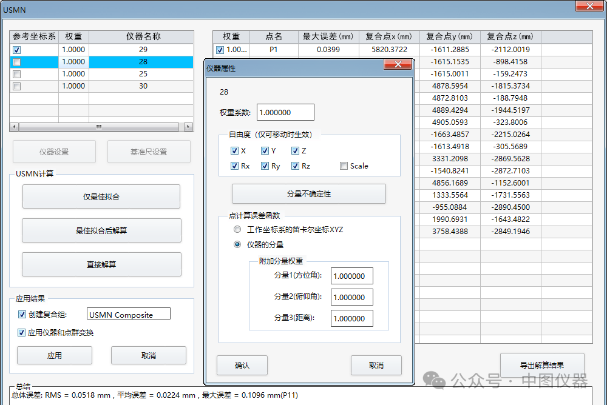Select 工作坐标系的笛卡尔坐标XYZ radio option
The width and height of the screenshot is (607, 405).
[237, 230]
